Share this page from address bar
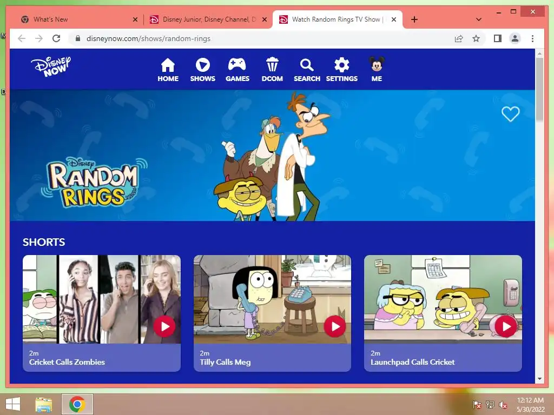Viewport: 554px width, 415px height. 459,38
